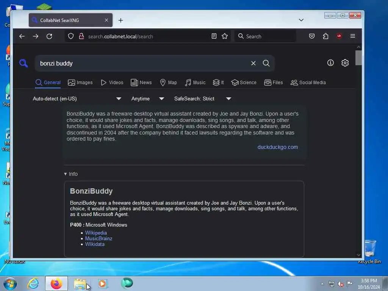The height and width of the screenshot is (291, 388).
Task: Follow the duckduckgo.com source link
Action: click(x=278, y=147)
